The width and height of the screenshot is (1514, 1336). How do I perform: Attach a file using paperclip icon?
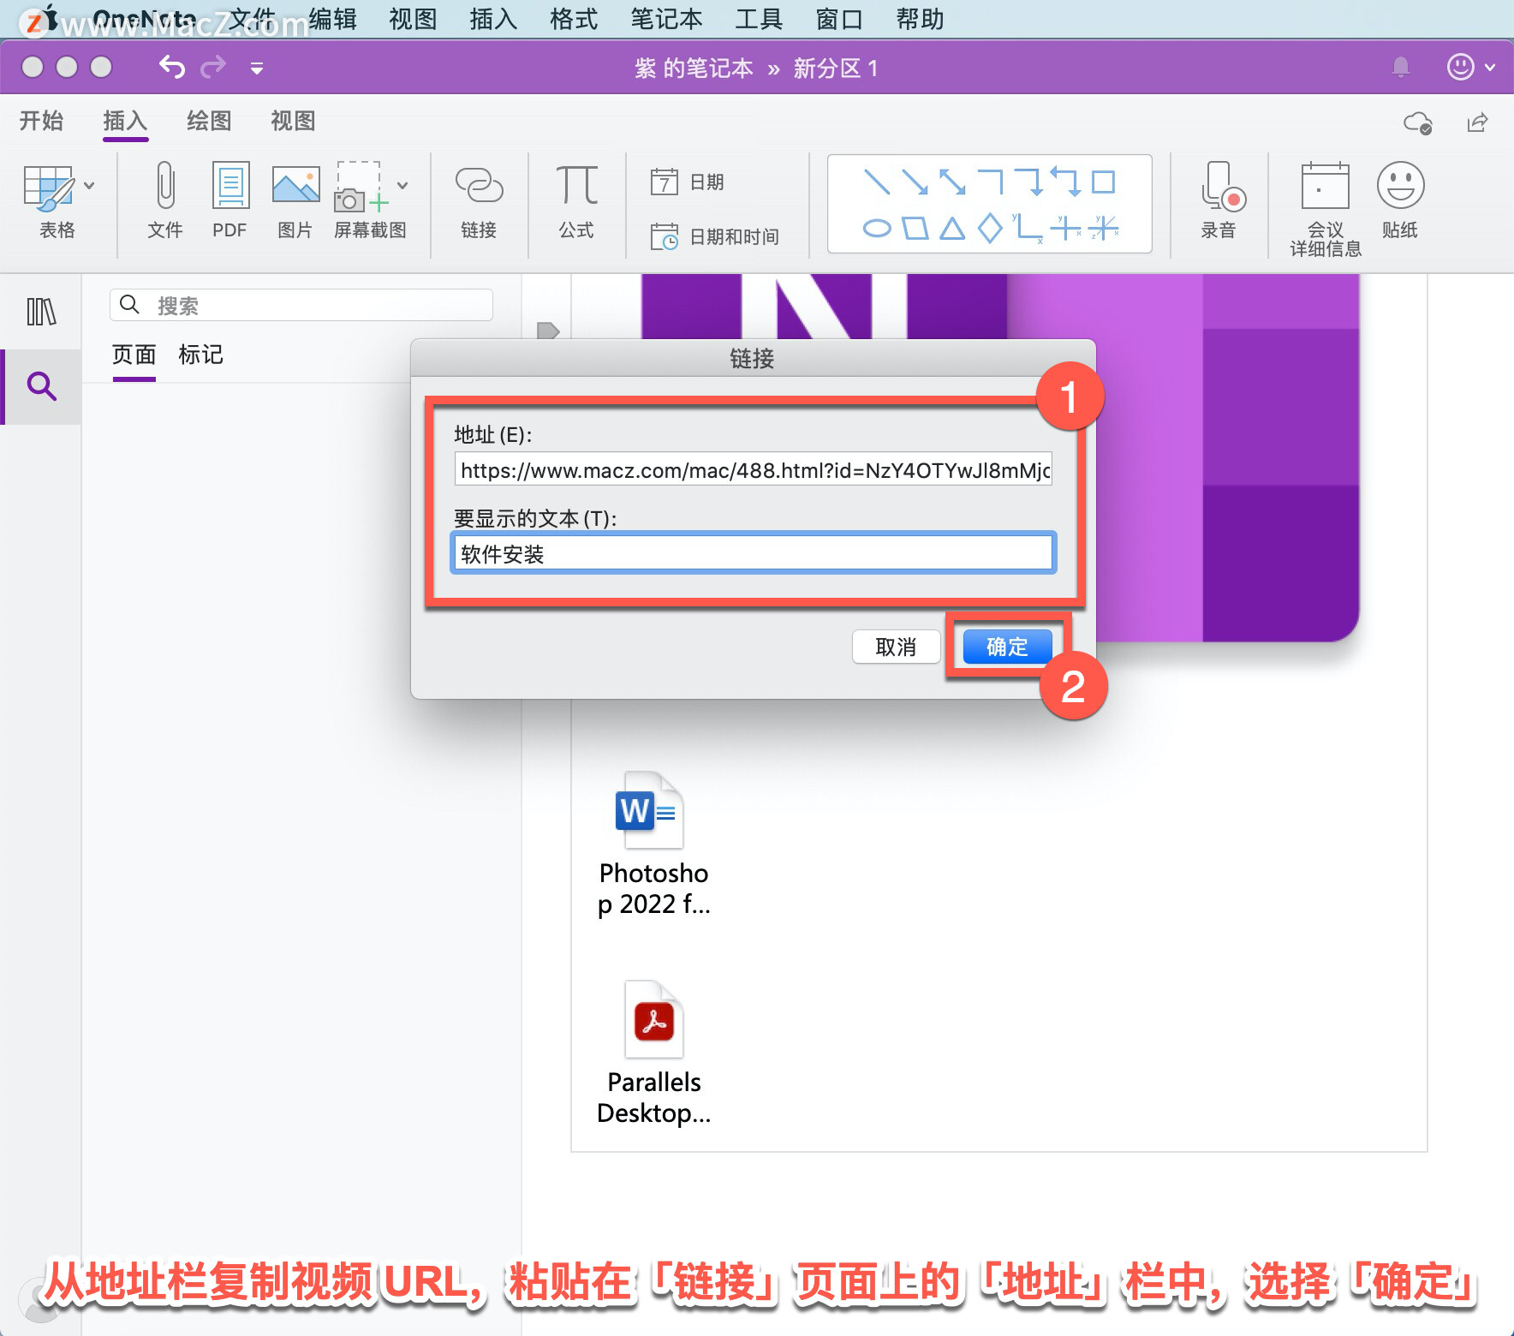[x=165, y=200]
